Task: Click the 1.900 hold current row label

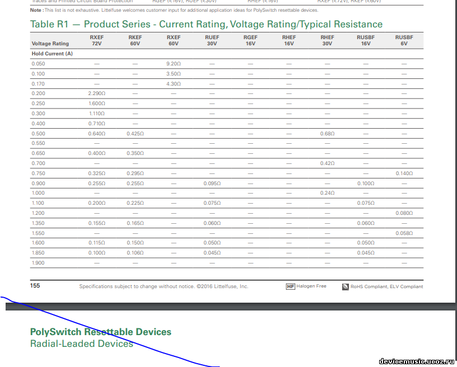Action: [x=38, y=263]
